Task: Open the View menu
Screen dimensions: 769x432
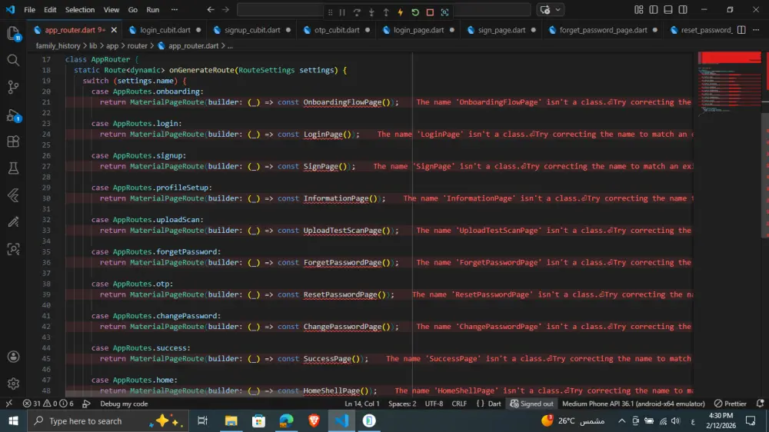Action: pos(112,9)
